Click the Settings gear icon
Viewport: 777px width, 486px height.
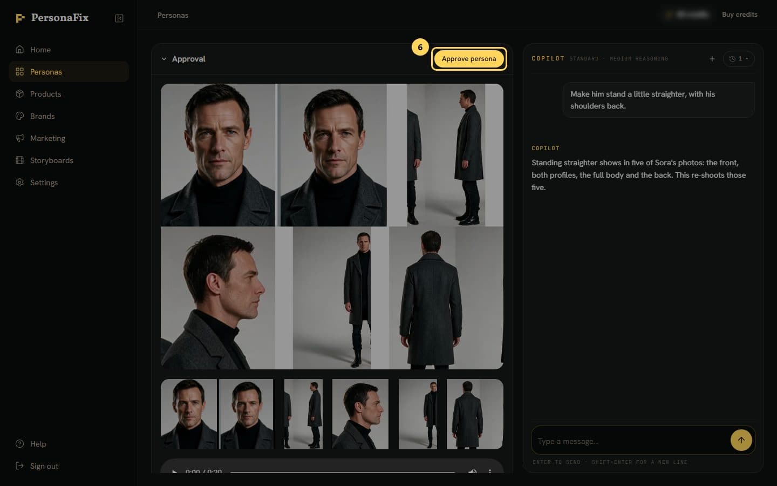20,183
